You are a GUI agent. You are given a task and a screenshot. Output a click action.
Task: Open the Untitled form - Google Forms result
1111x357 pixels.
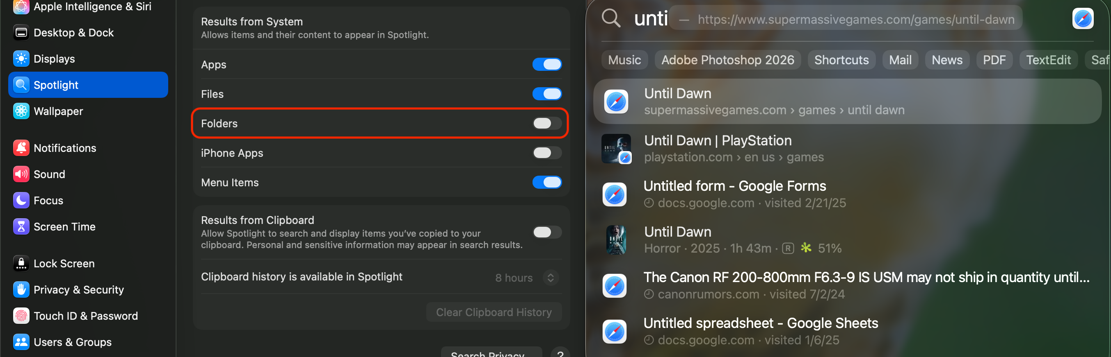click(847, 194)
